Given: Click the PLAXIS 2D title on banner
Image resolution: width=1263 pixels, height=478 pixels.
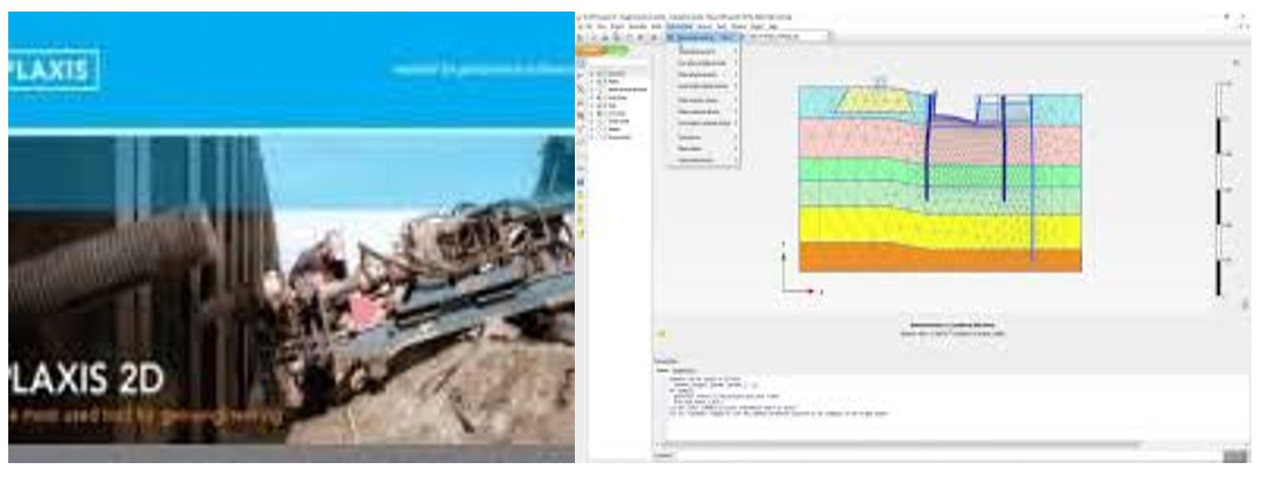Looking at the screenshot, I should [87, 379].
